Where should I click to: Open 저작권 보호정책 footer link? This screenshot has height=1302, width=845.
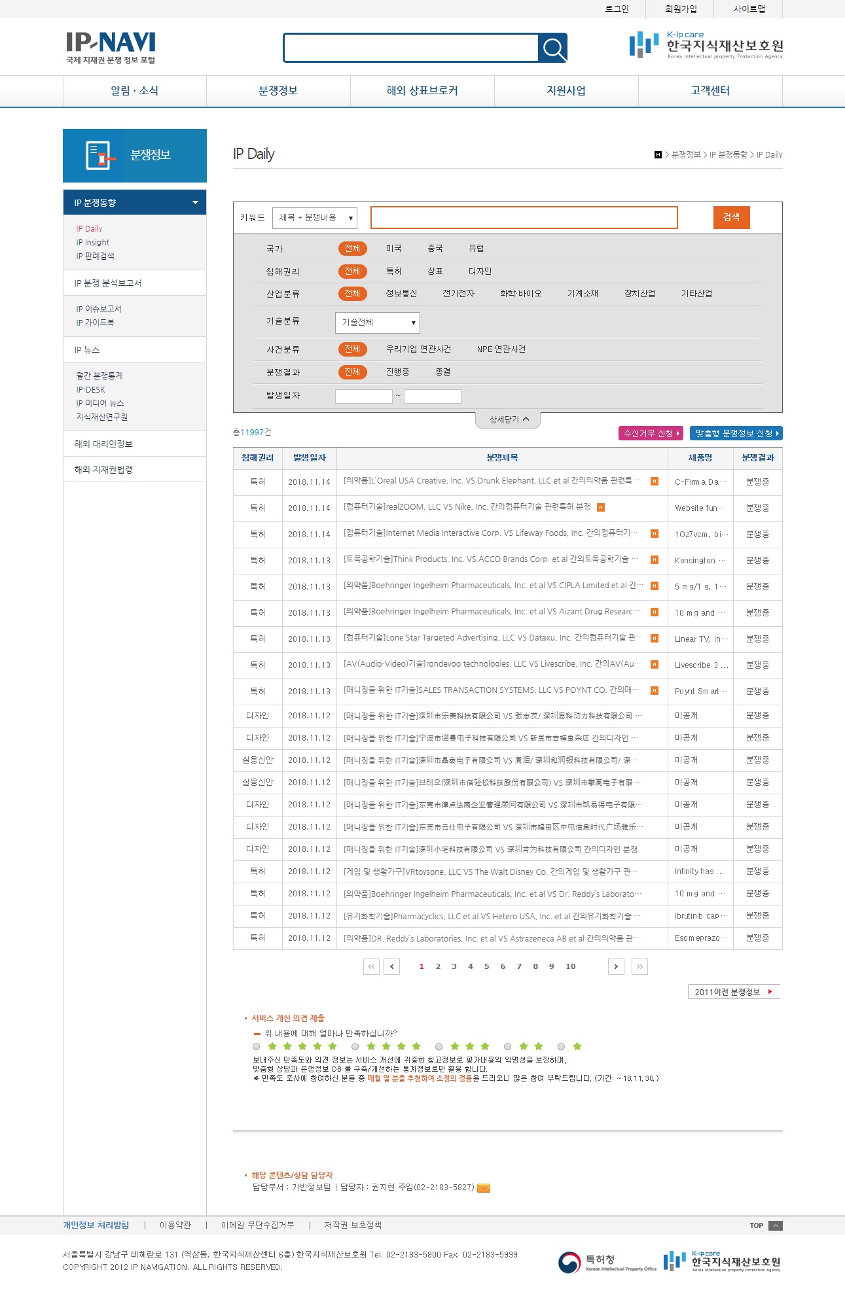tap(353, 1225)
